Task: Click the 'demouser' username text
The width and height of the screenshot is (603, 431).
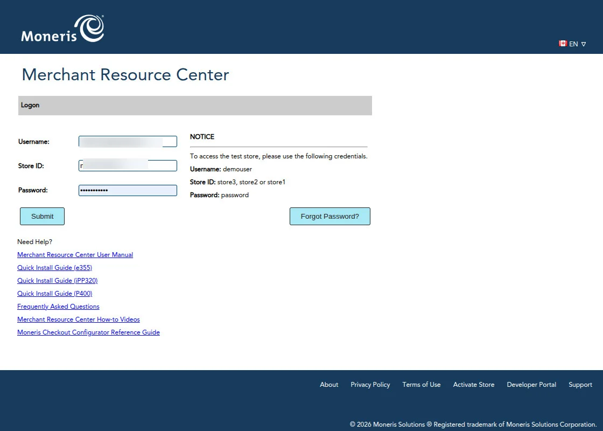Action: (237, 169)
